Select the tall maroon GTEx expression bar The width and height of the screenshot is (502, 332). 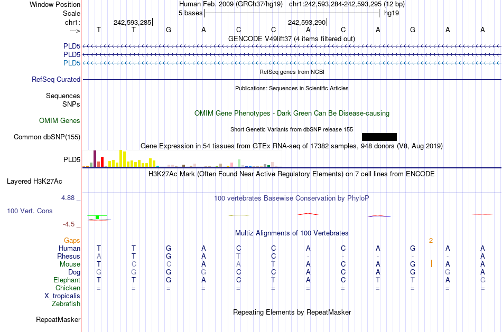point(95,159)
